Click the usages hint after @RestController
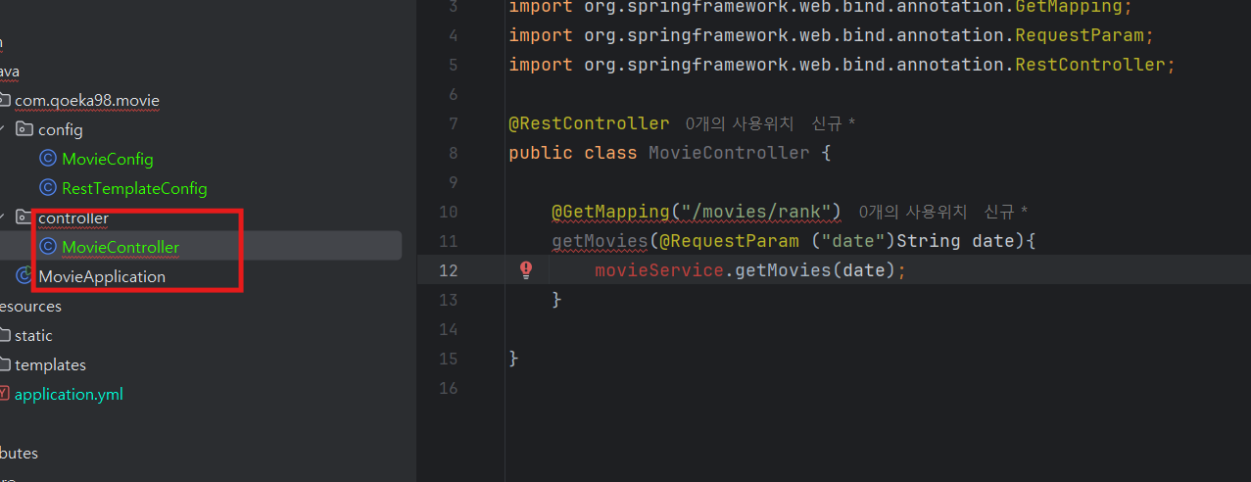Screen dimensions: 1251x482 click(x=739, y=123)
